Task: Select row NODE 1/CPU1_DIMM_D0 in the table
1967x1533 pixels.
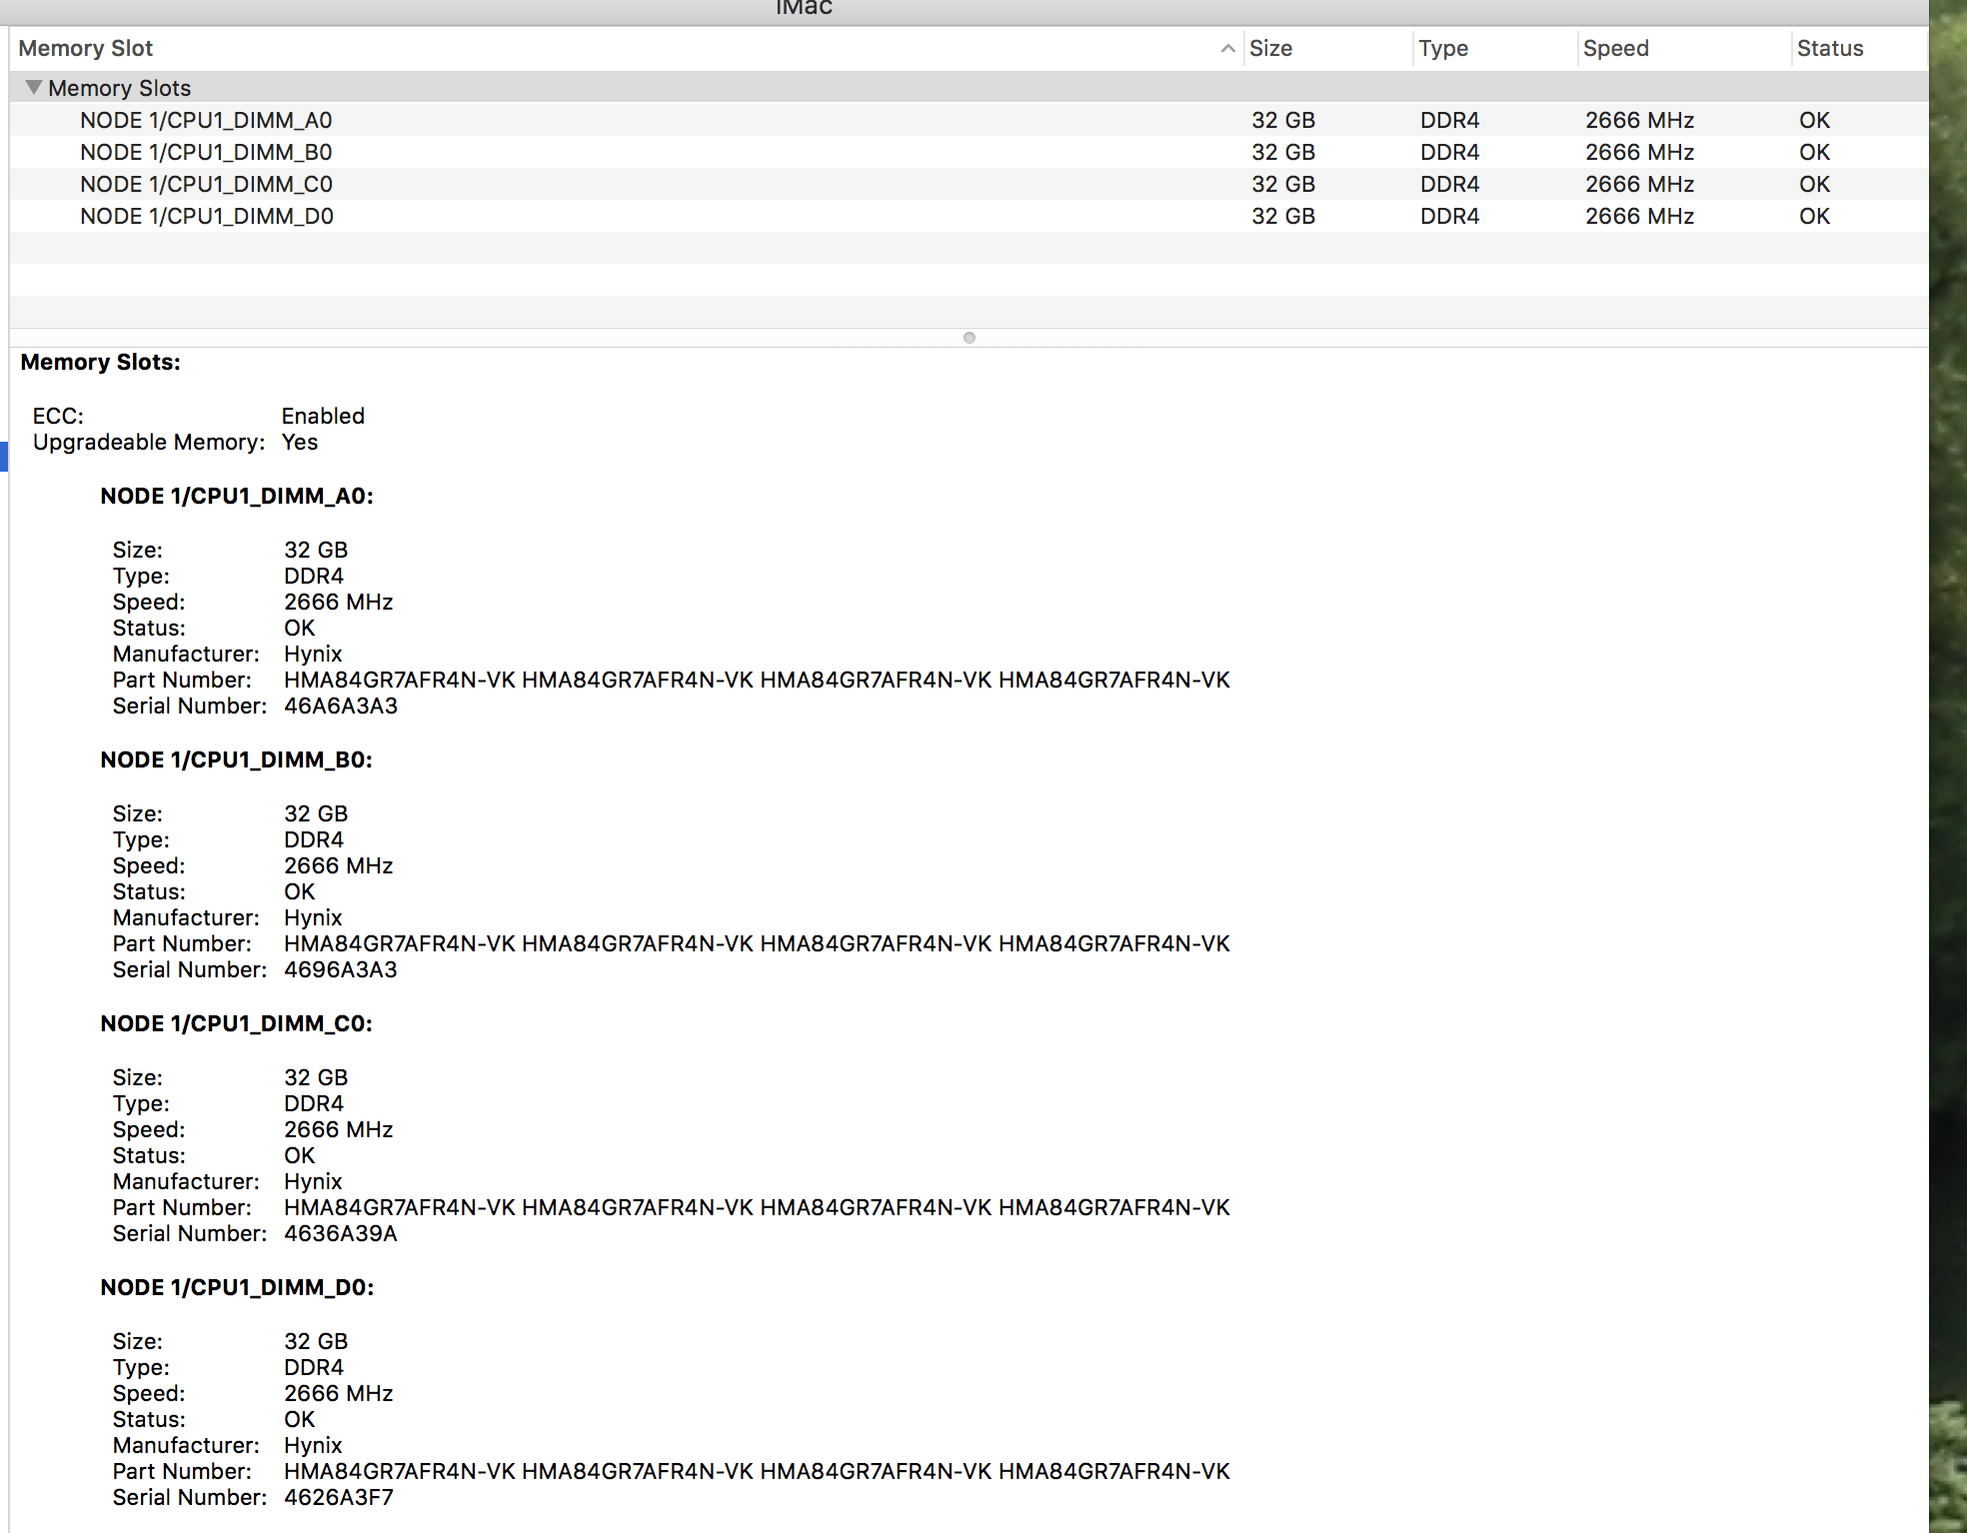Action: (x=969, y=216)
